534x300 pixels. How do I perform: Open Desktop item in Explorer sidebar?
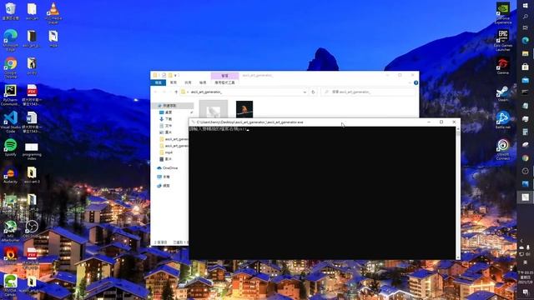(169, 112)
